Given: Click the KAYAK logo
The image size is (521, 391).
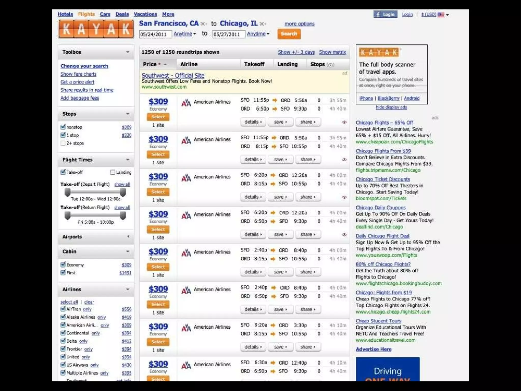Looking at the screenshot, I should pyautogui.click(x=96, y=29).
